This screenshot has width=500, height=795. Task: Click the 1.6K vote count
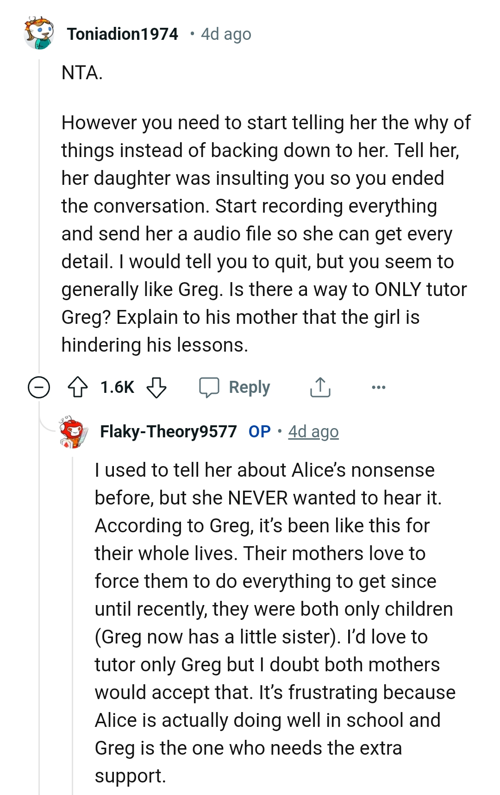(x=116, y=387)
